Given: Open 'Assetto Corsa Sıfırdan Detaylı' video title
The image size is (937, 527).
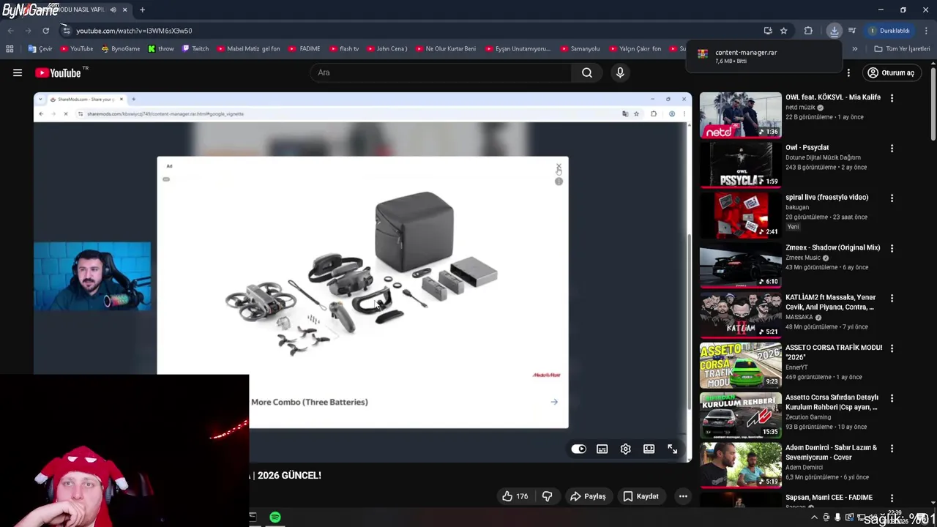Looking at the screenshot, I should point(832,403).
